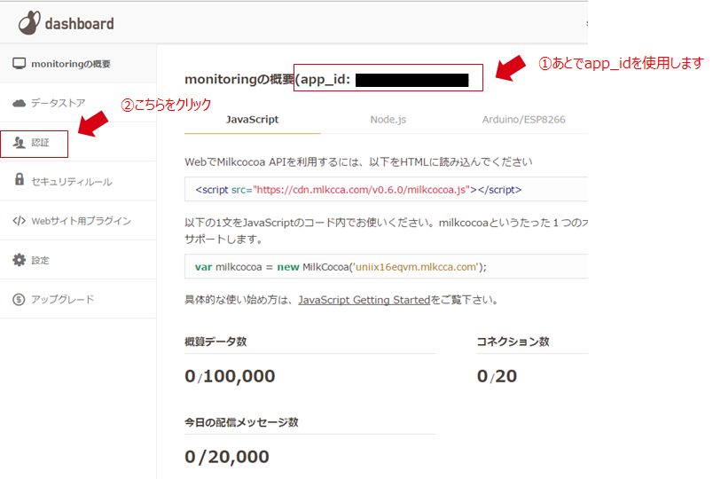
Task: Click the 0/20 connection count value
Action: click(497, 376)
